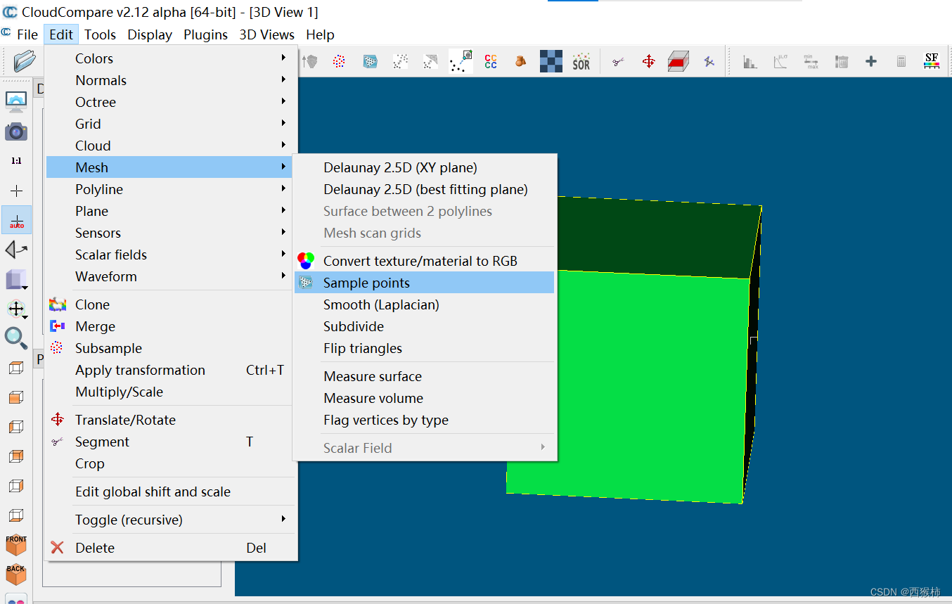Click the scissors Segment toolbar icon

tap(618, 62)
